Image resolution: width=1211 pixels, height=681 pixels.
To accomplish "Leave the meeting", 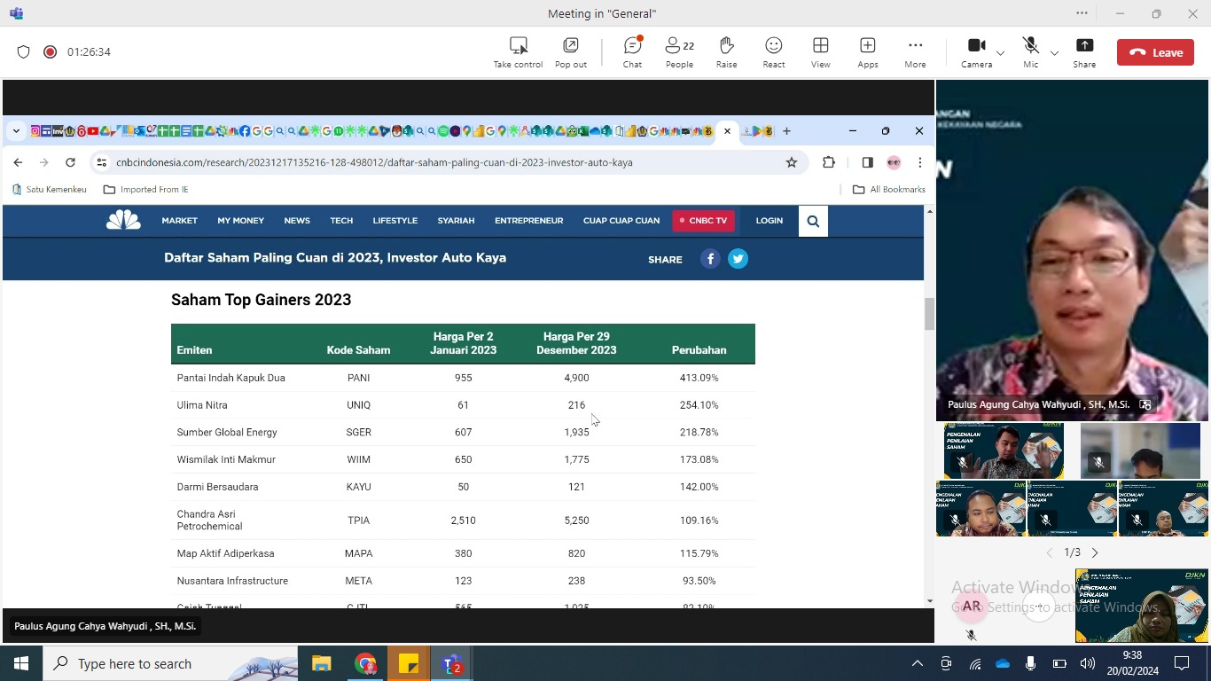I will click(1155, 52).
